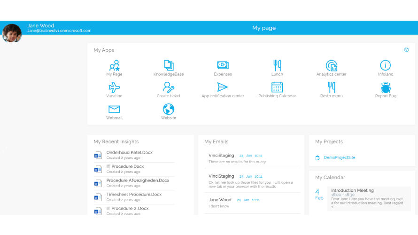Open IT Procedure 2 .Docx document
The height and width of the screenshot is (235, 418).
(127, 208)
